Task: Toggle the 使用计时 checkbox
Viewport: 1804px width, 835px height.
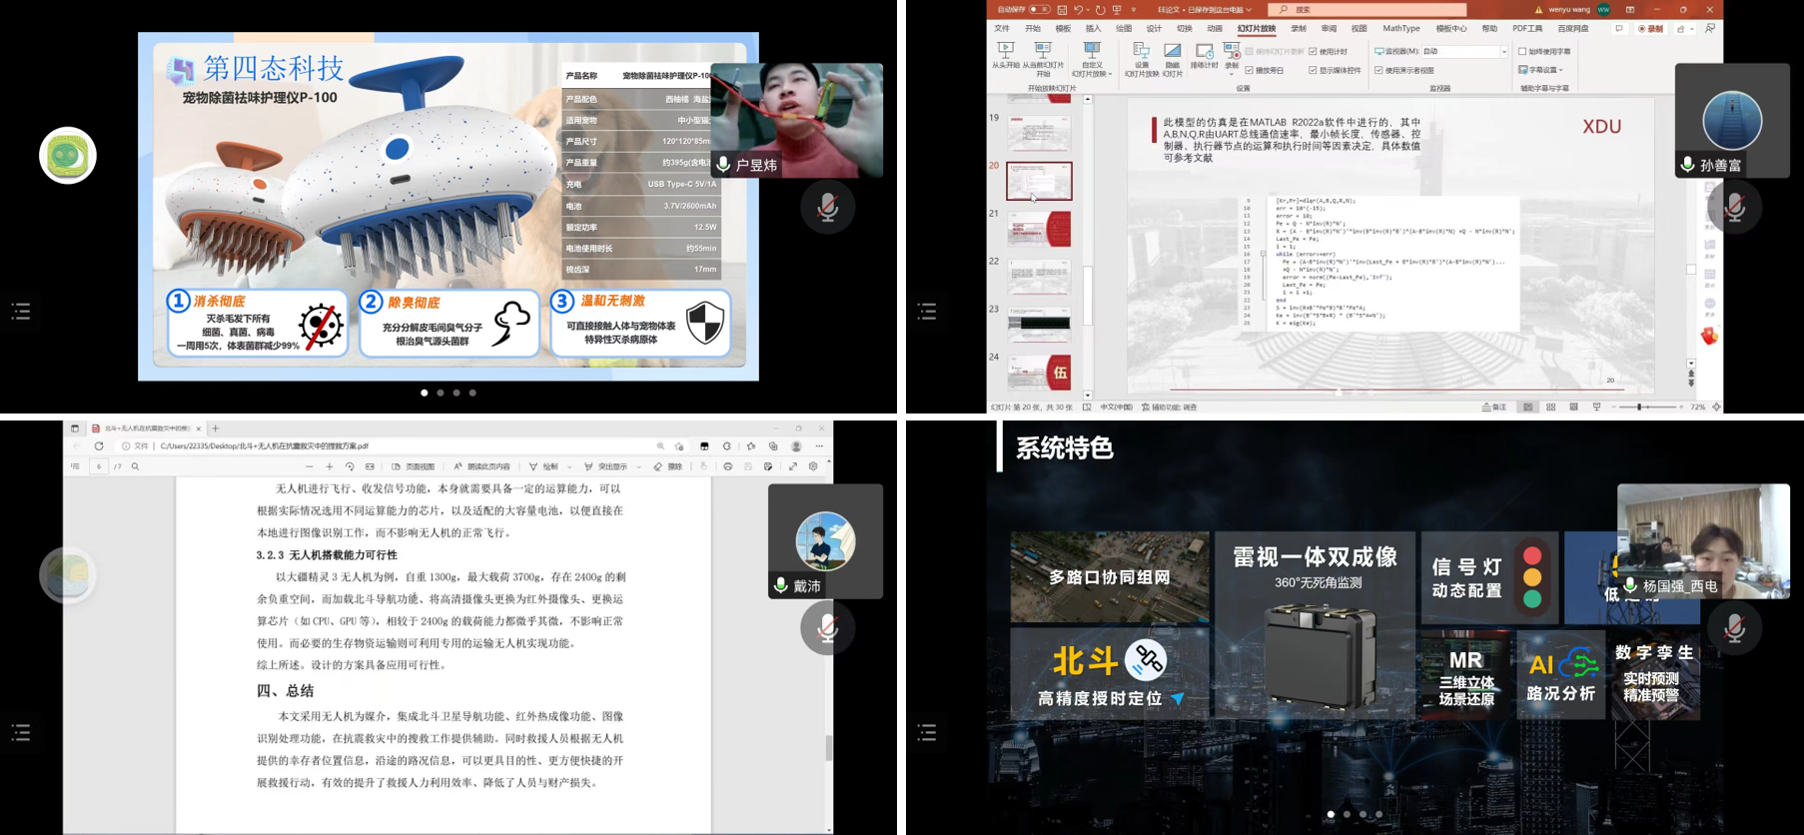Action: (1314, 52)
